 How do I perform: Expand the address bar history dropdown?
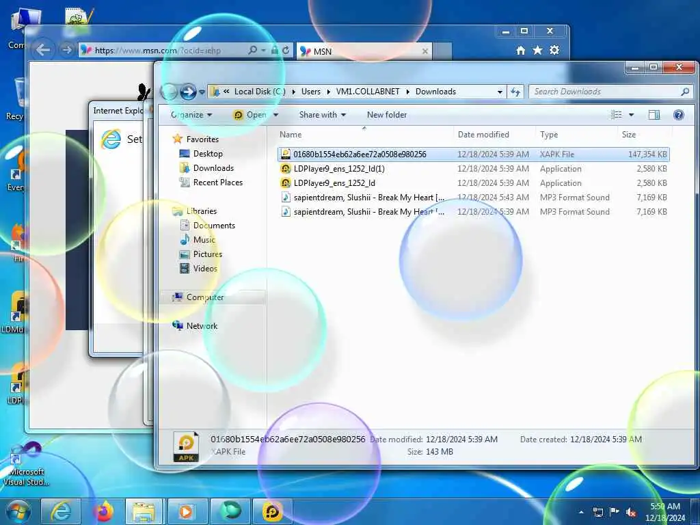[x=500, y=92]
